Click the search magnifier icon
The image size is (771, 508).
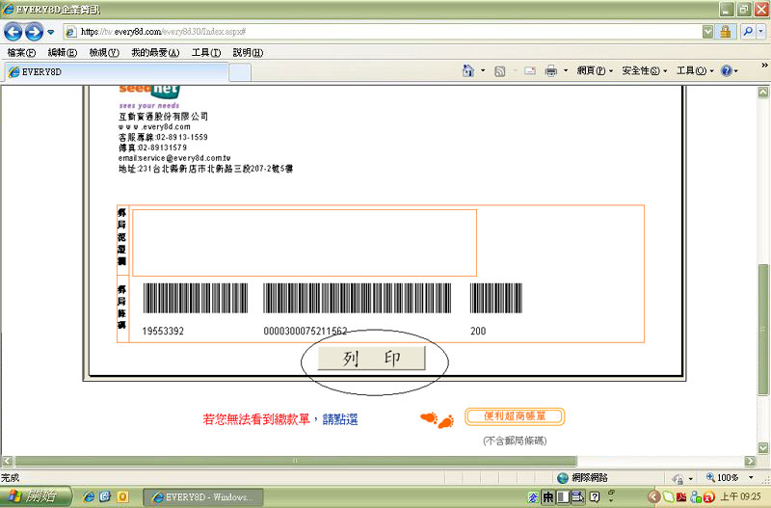pyautogui.click(x=749, y=32)
